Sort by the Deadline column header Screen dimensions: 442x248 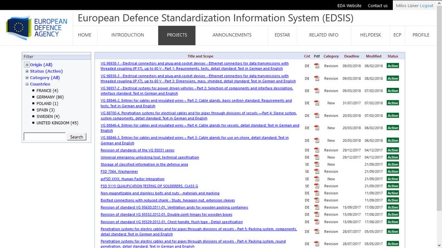pos(351,56)
